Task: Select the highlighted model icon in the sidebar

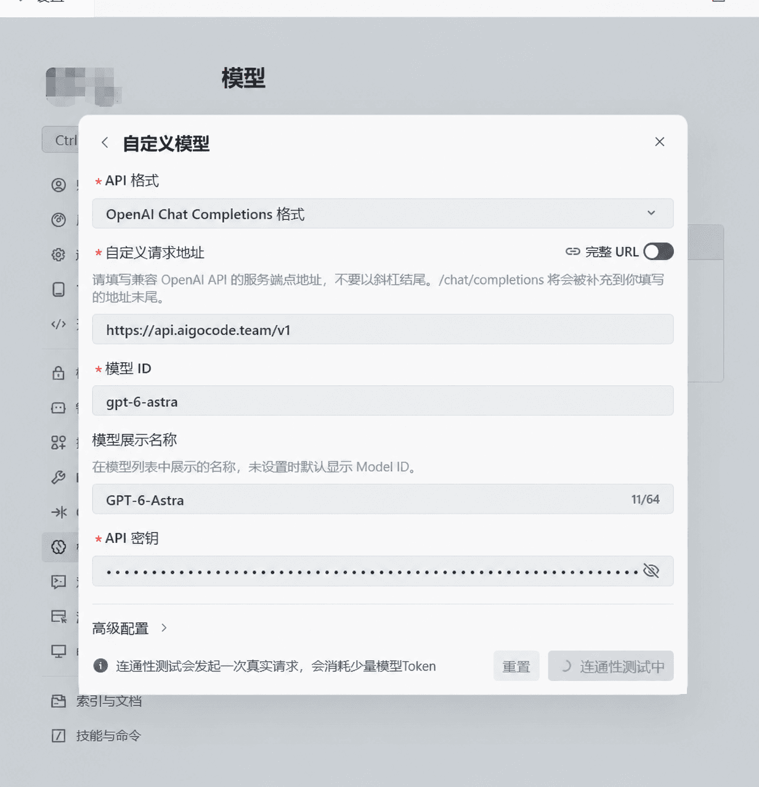Action: 59,547
